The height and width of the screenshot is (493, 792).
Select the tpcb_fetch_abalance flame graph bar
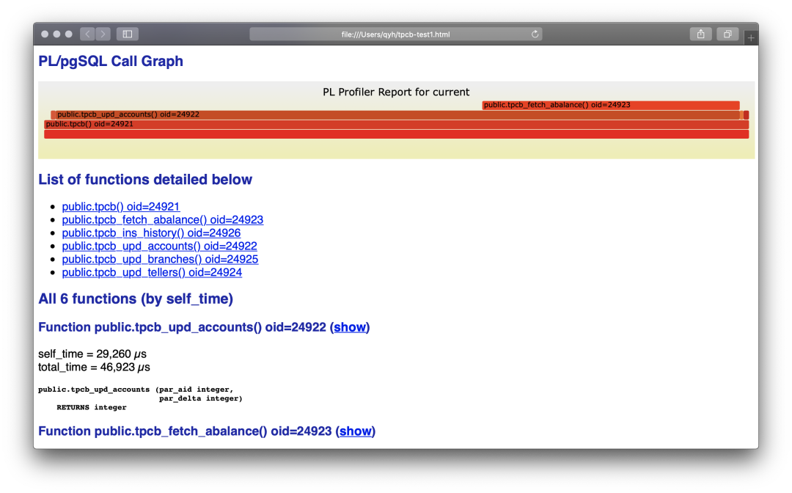coord(611,105)
